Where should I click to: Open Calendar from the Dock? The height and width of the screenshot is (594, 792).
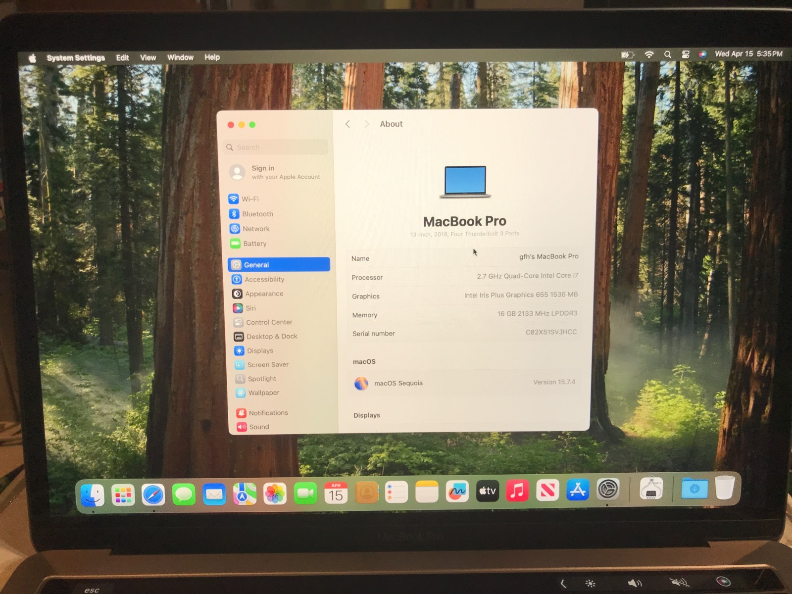coord(336,493)
